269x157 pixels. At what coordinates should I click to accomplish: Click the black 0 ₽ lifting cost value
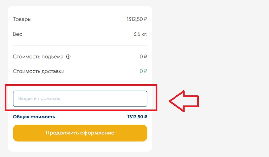pyautogui.click(x=143, y=57)
